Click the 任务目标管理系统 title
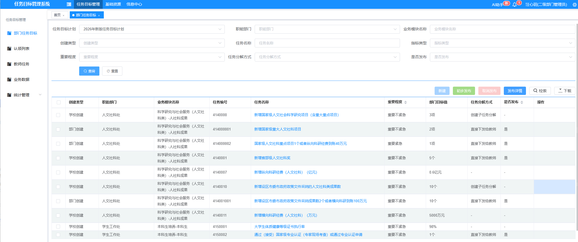Image resolution: width=578 pixels, height=242 pixels. pos(32,4)
